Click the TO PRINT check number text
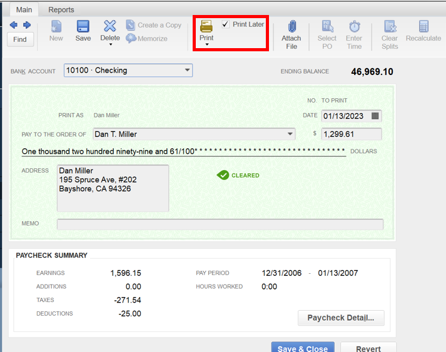The image size is (446, 352). [x=334, y=101]
